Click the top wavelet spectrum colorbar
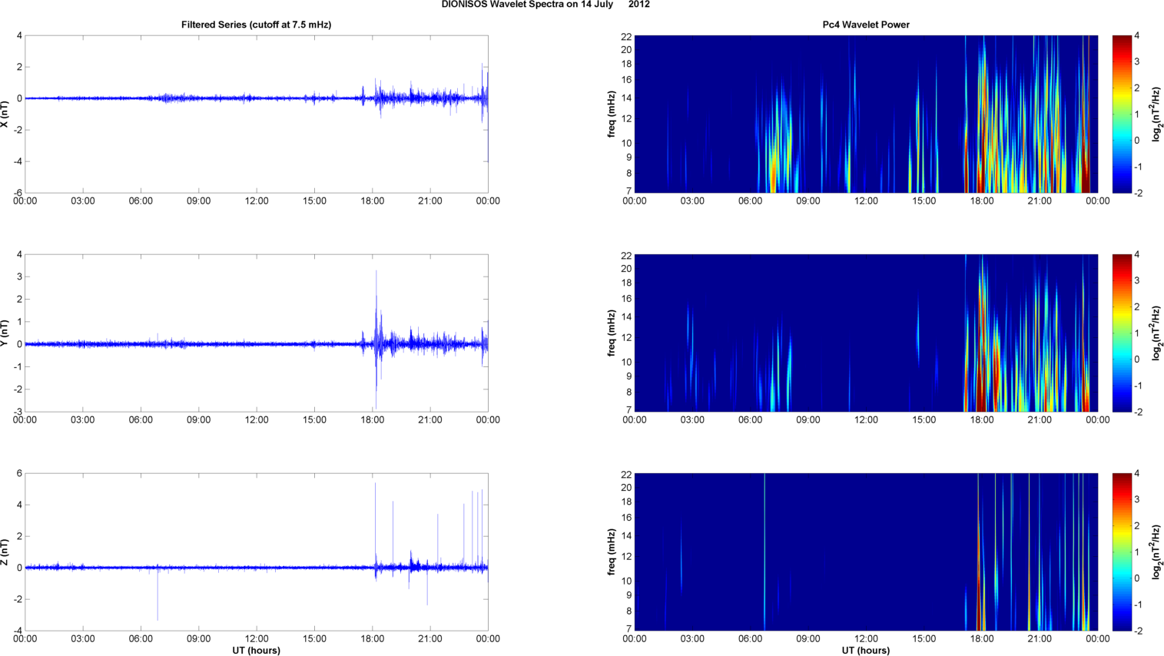Image resolution: width=1164 pixels, height=656 pixels. pos(1122,114)
